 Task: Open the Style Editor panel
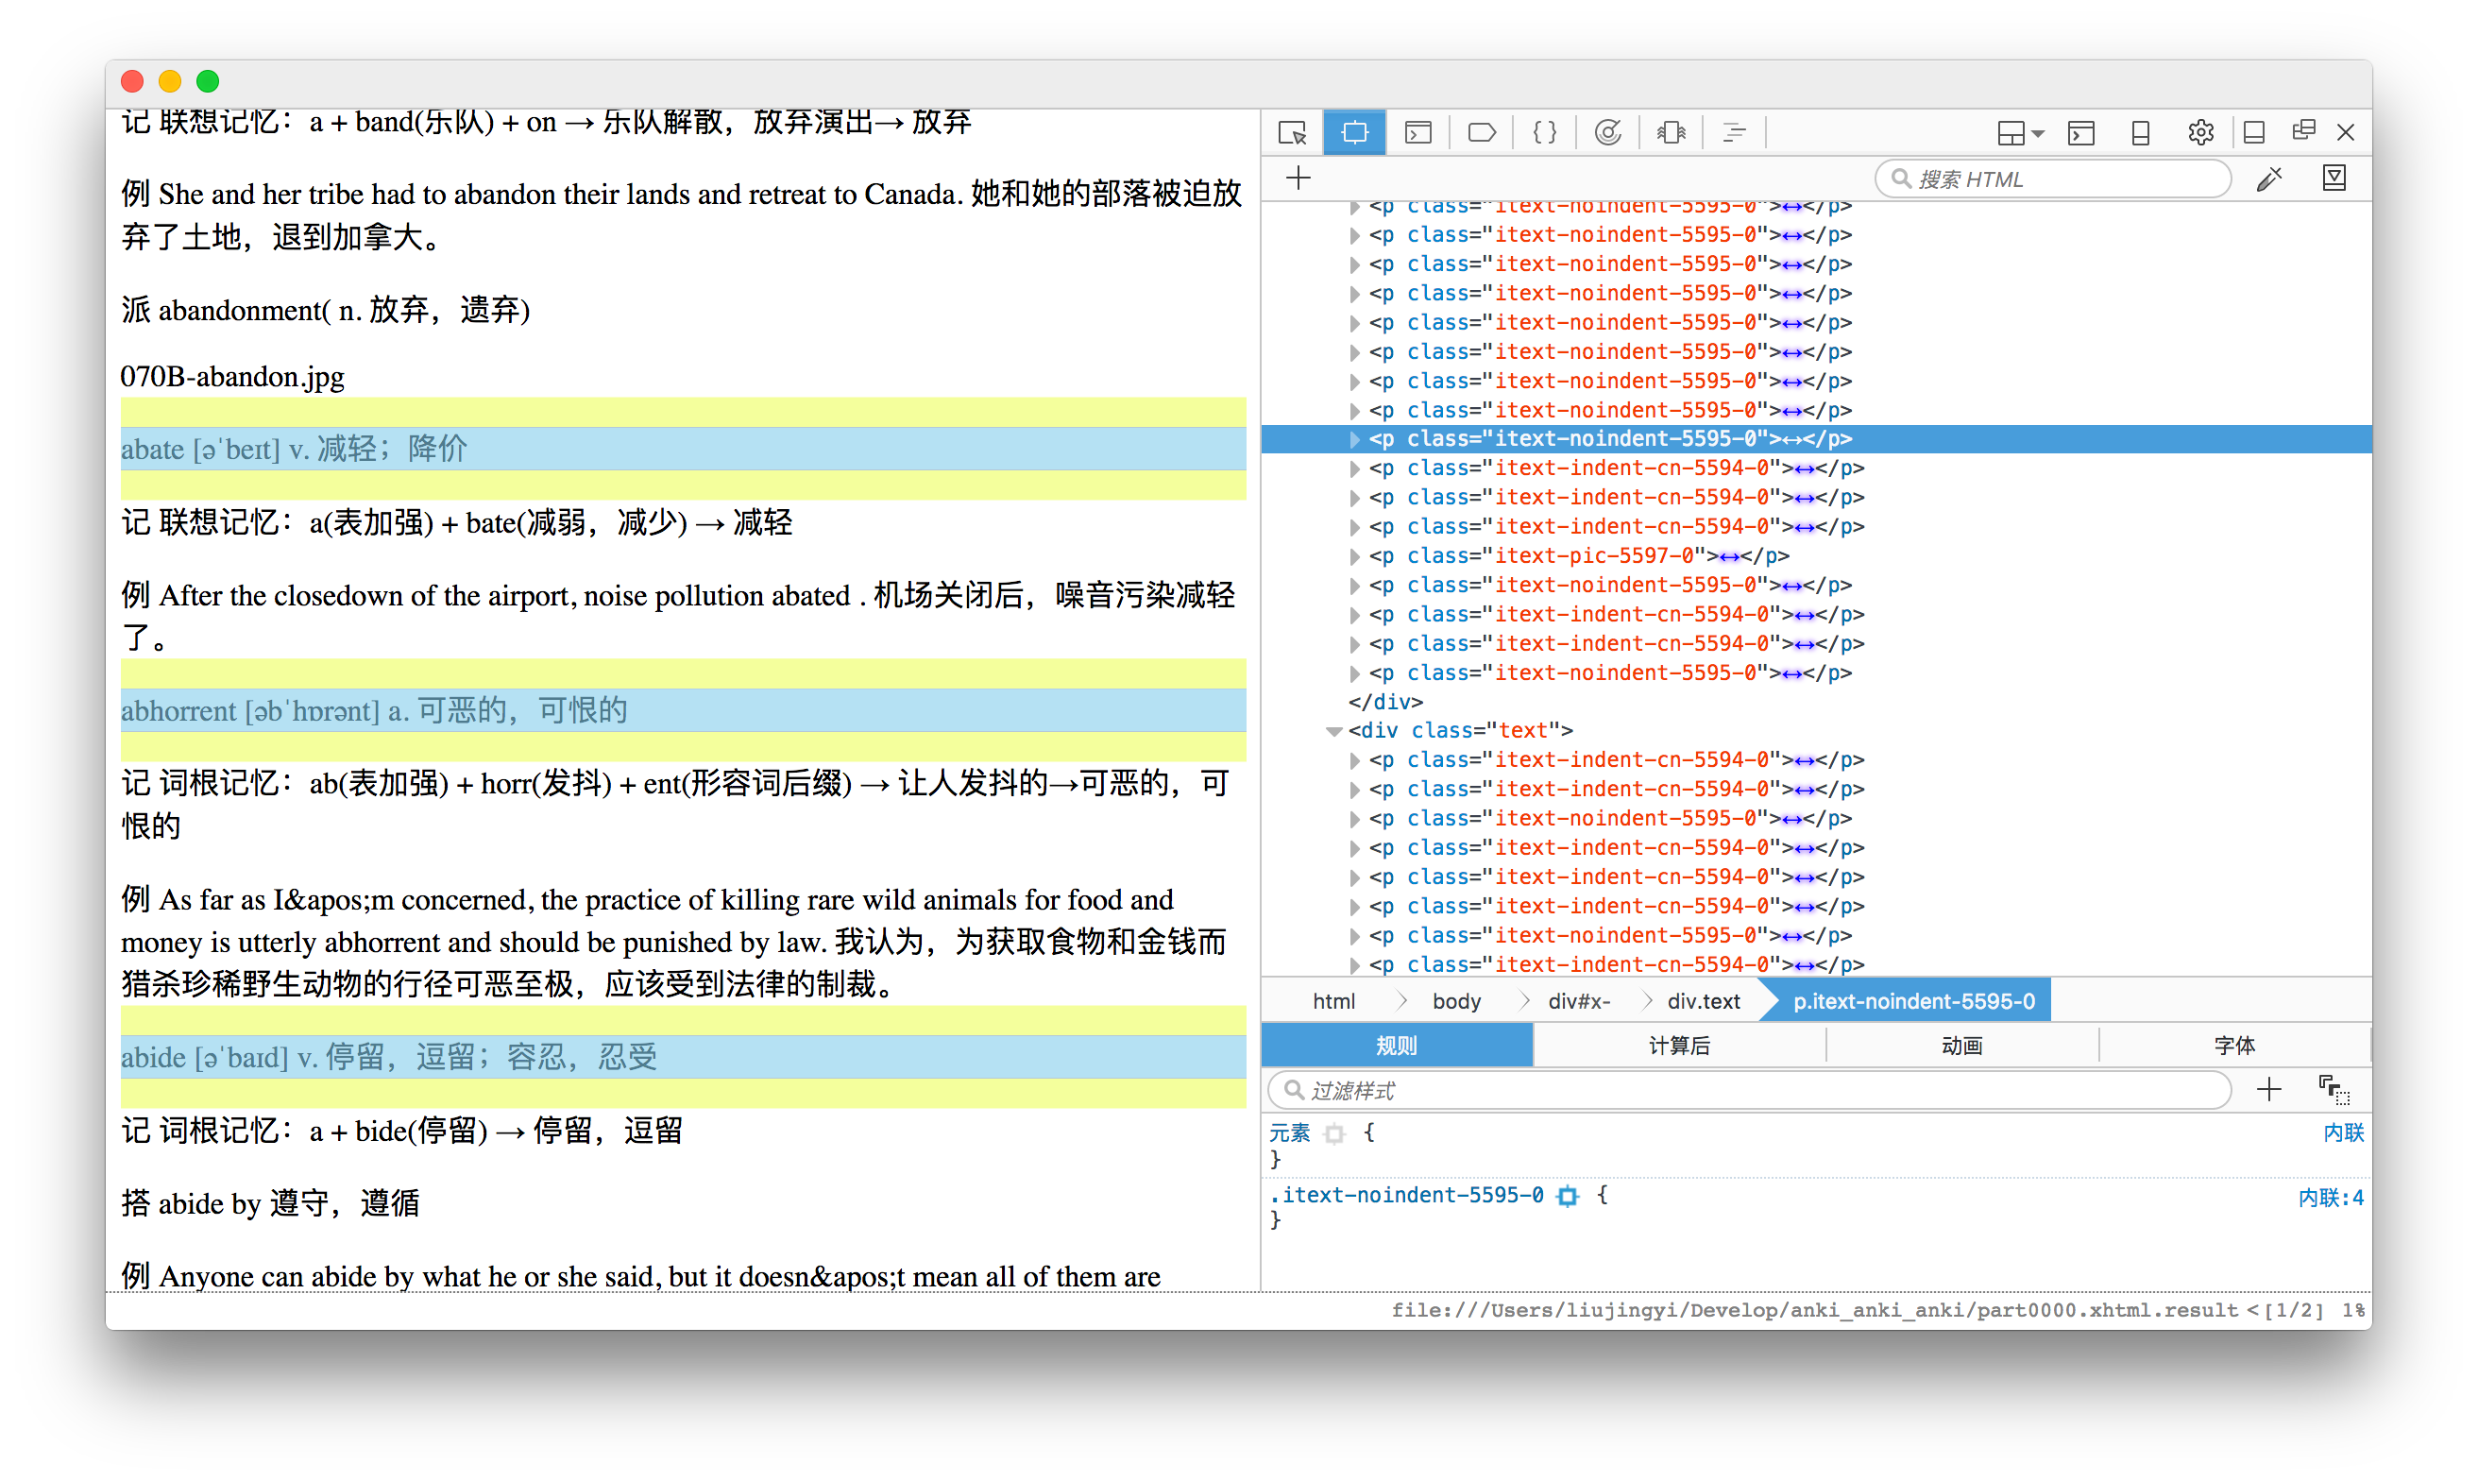click(x=1544, y=133)
